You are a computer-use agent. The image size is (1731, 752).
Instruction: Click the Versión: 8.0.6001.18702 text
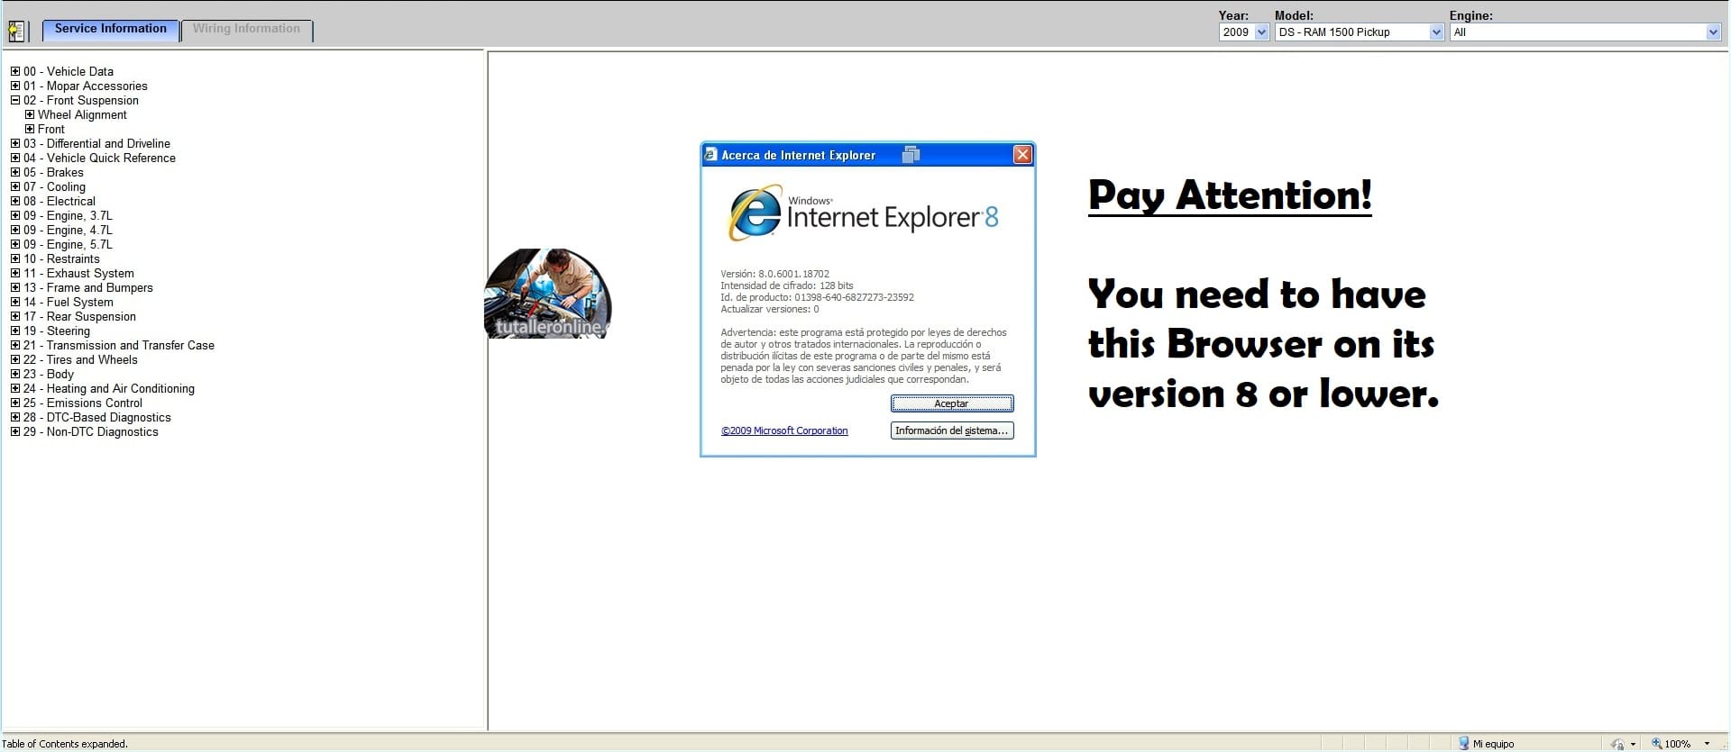pos(775,274)
